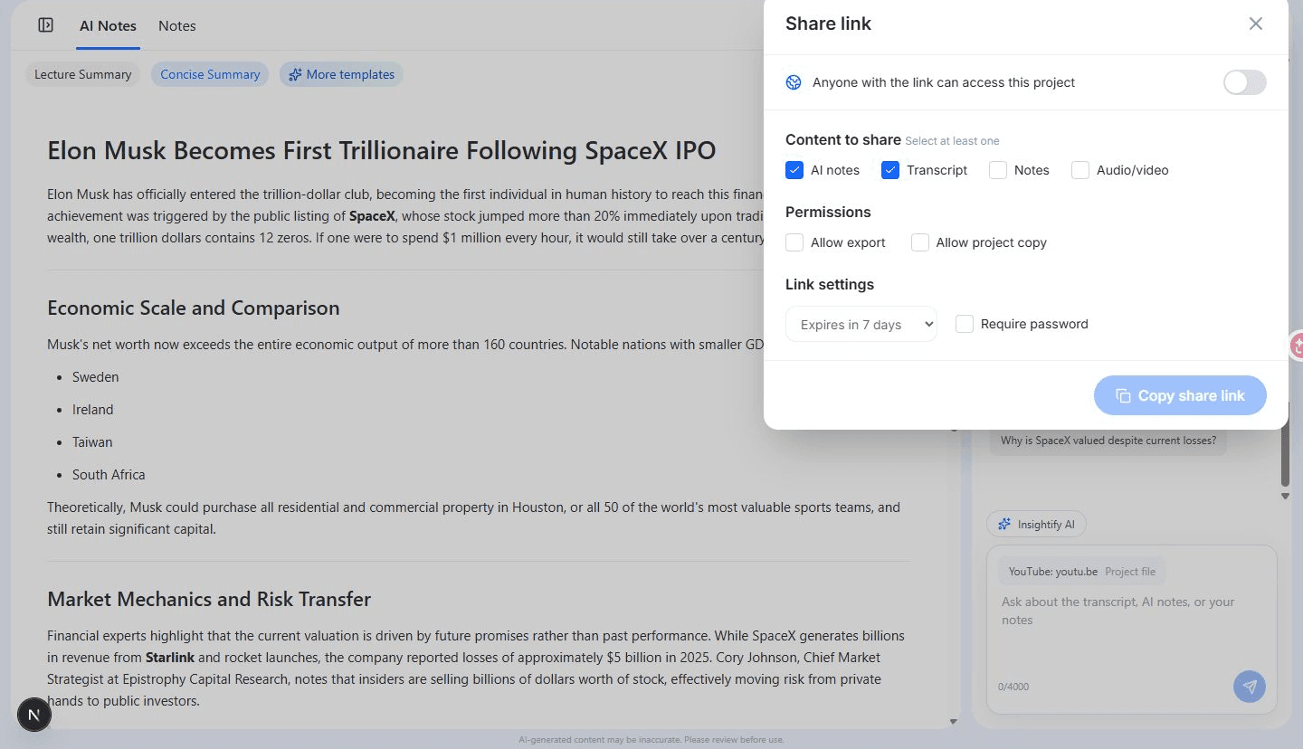Click the 0/4000 character counter

tap(1013, 687)
